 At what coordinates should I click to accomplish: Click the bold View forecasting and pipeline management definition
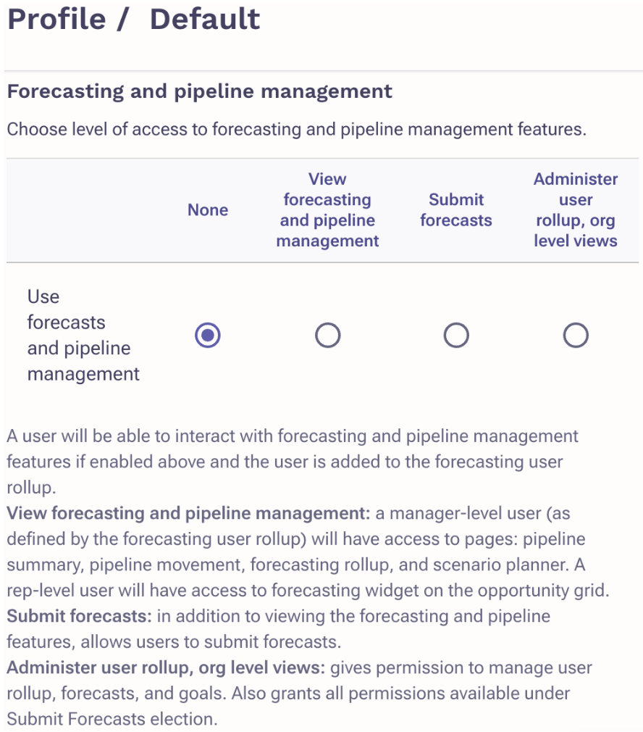point(188,514)
